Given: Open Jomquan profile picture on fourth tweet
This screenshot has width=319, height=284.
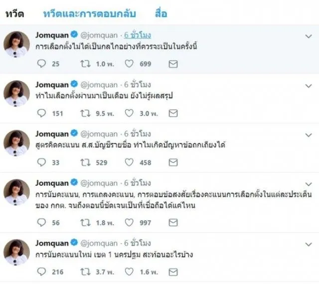Looking at the screenshot, I should coord(16,193).
